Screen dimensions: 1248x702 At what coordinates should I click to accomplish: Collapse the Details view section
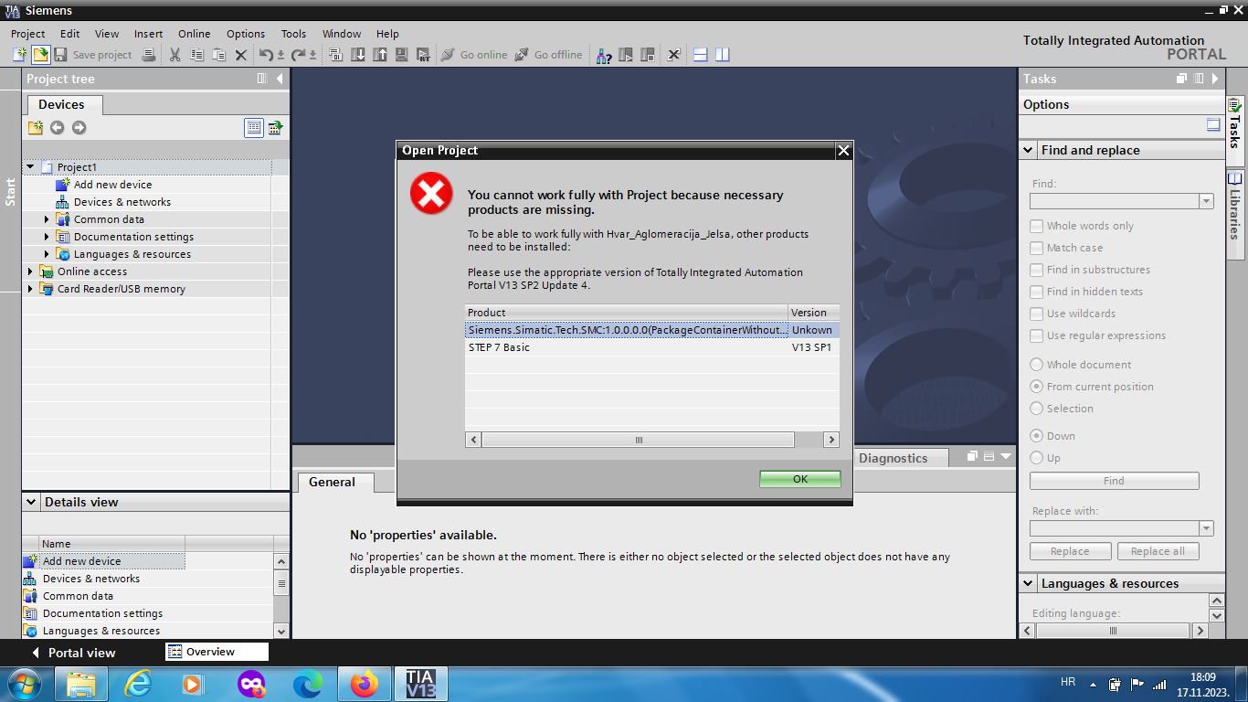point(31,502)
